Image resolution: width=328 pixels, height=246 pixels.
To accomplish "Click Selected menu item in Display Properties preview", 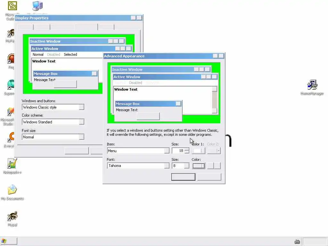I will click(70, 54).
